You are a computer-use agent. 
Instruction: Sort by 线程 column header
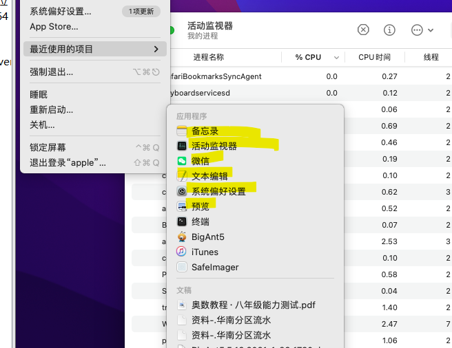coord(431,57)
